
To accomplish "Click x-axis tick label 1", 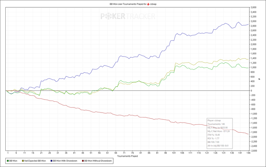I will click(x=8, y=153).
